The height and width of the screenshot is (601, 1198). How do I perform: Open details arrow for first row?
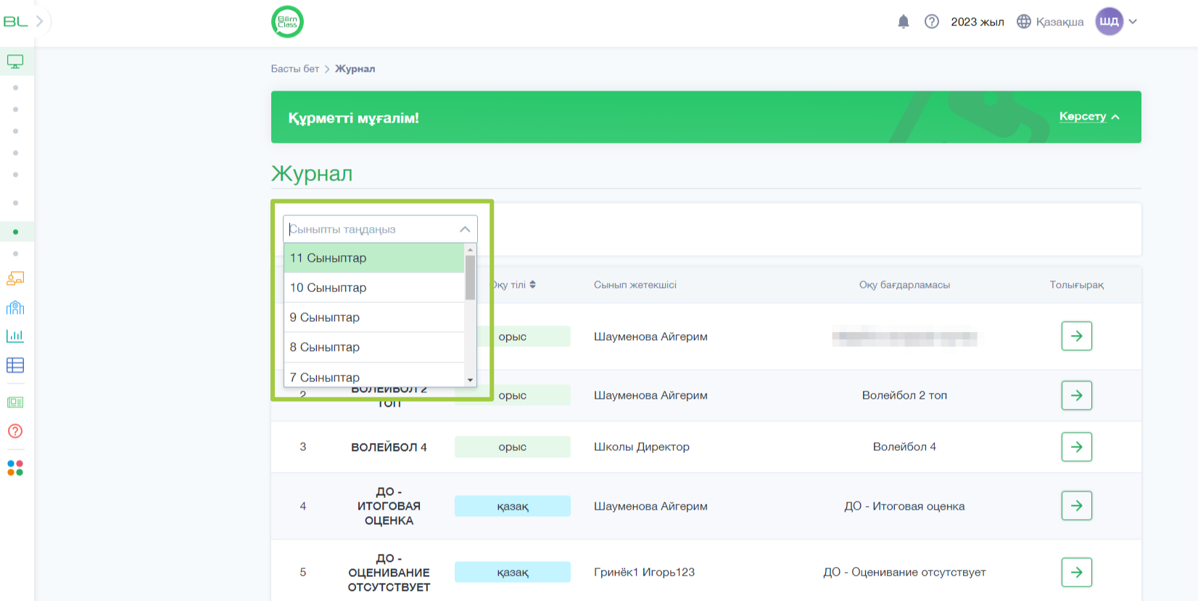pyautogui.click(x=1077, y=336)
